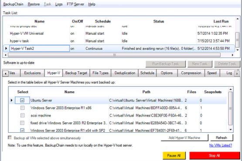Check fixed drive Windows Server 2003 R2 box
This screenshot has height=161, width=242.
(22, 123)
